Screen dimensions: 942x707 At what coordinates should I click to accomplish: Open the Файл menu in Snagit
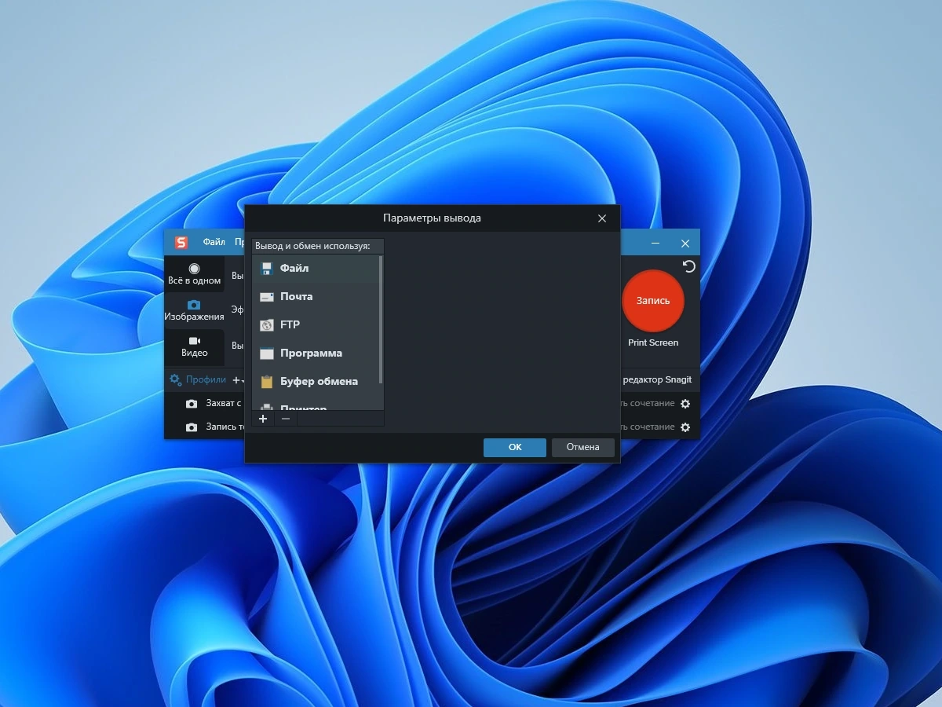[214, 243]
